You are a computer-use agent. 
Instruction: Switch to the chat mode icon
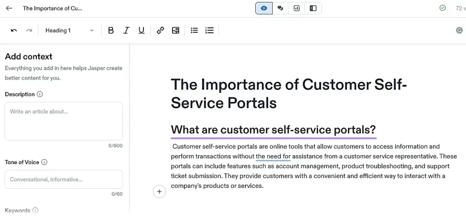click(x=280, y=8)
